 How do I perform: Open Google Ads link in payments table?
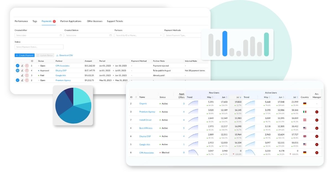coord(61,75)
